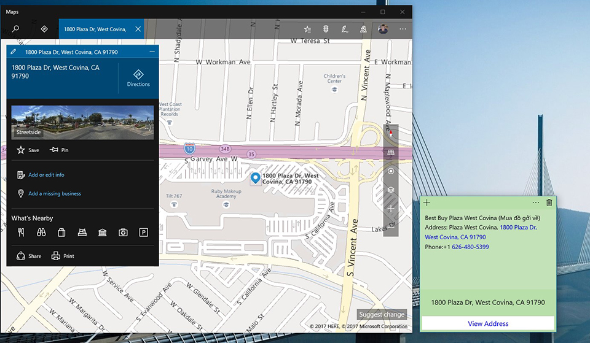Open the user profile picture
This screenshot has width=590, height=343.
click(383, 29)
